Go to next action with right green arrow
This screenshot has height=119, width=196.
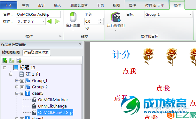[57, 21]
